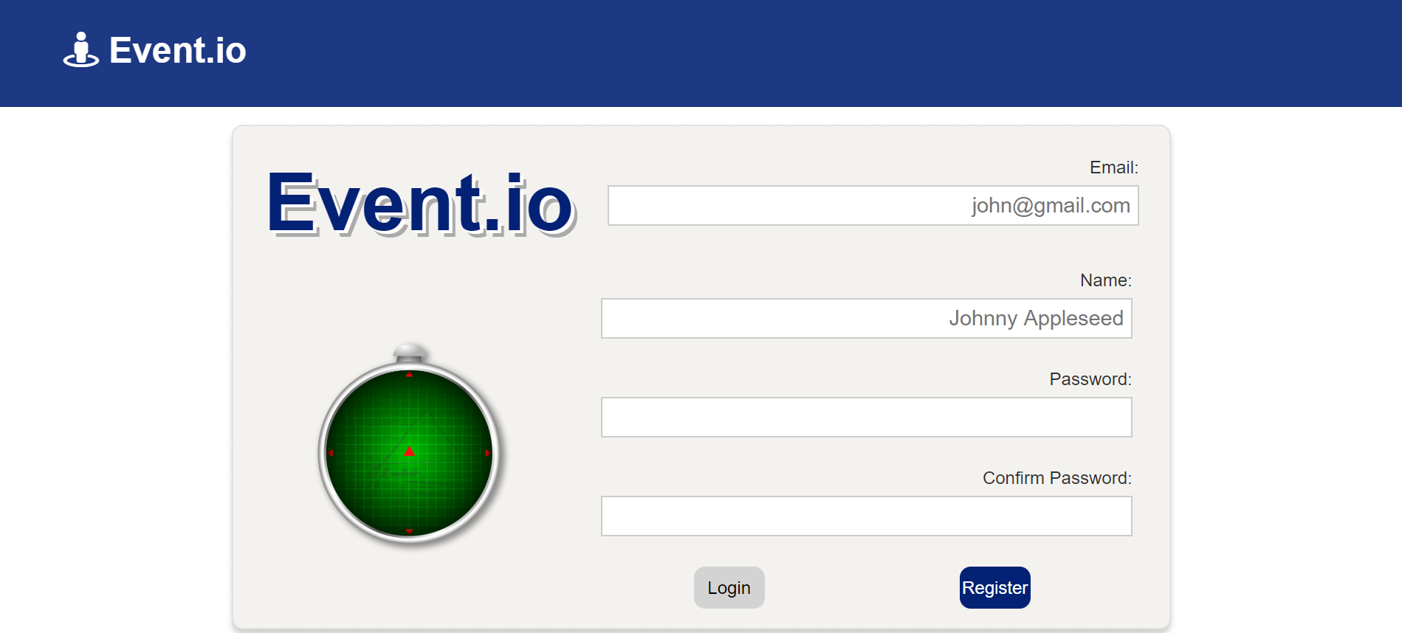Click the Confirm Password: label
This screenshot has width=1402, height=633.
click(1057, 478)
